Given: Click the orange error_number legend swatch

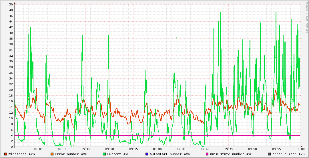Looking at the screenshot, I should pyautogui.click(x=52, y=154).
